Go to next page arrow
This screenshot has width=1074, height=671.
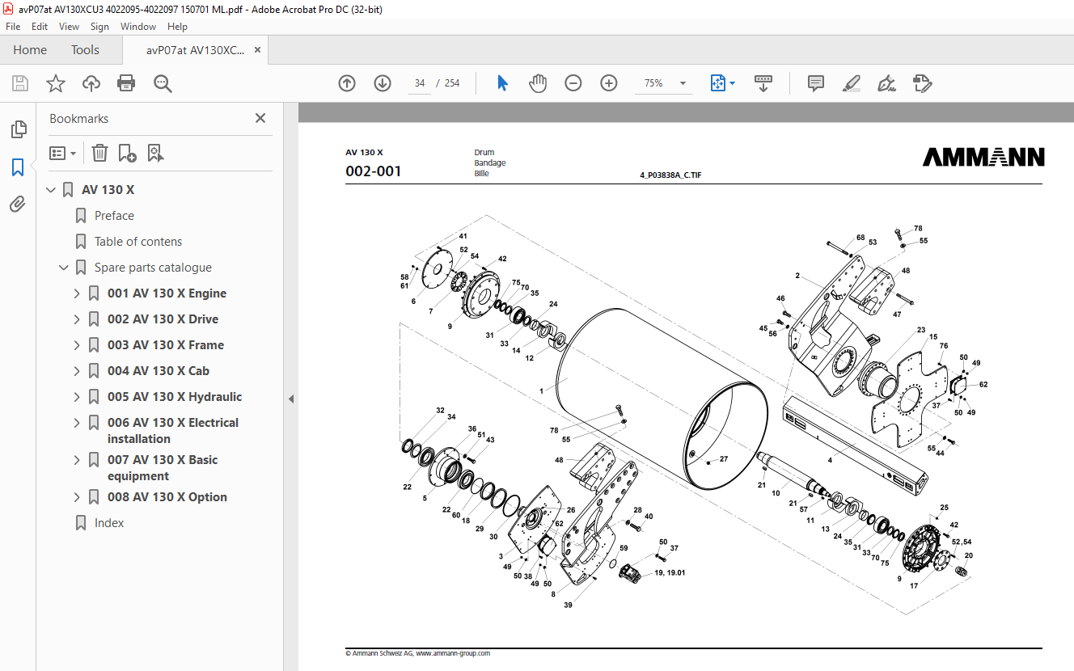pos(383,83)
